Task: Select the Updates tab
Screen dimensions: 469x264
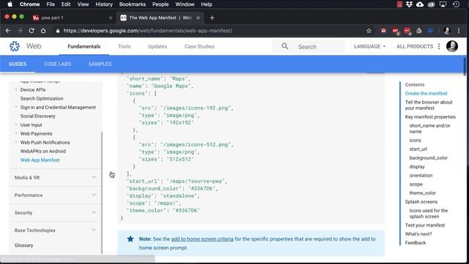Action: point(158,46)
